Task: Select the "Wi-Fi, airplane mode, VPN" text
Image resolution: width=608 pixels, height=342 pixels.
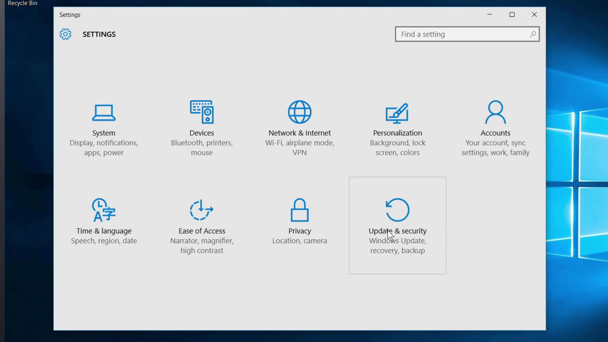Action: [x=299, y=148]
